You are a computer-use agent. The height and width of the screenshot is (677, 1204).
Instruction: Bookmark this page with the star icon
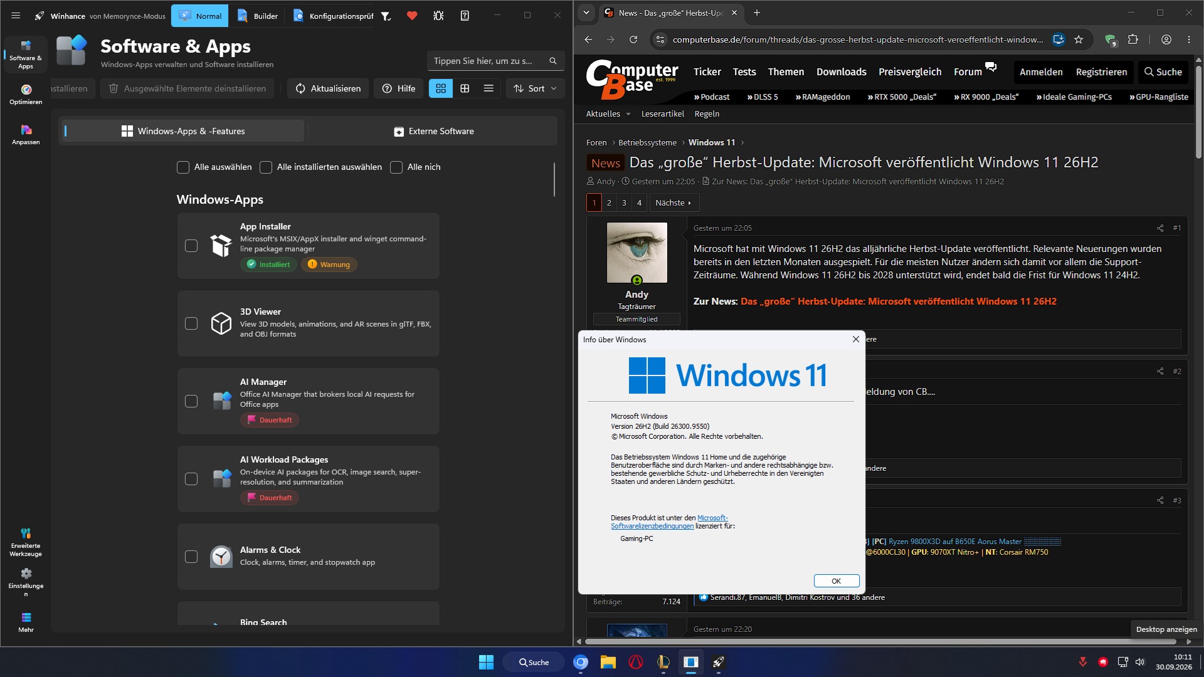[1079, 39]
